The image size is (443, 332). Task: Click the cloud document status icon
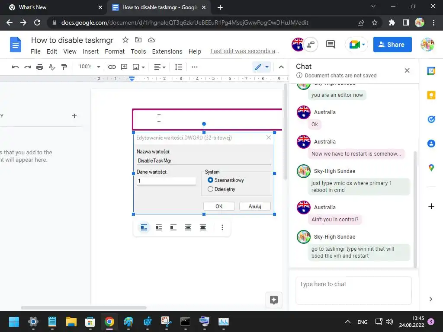(151, 40)
